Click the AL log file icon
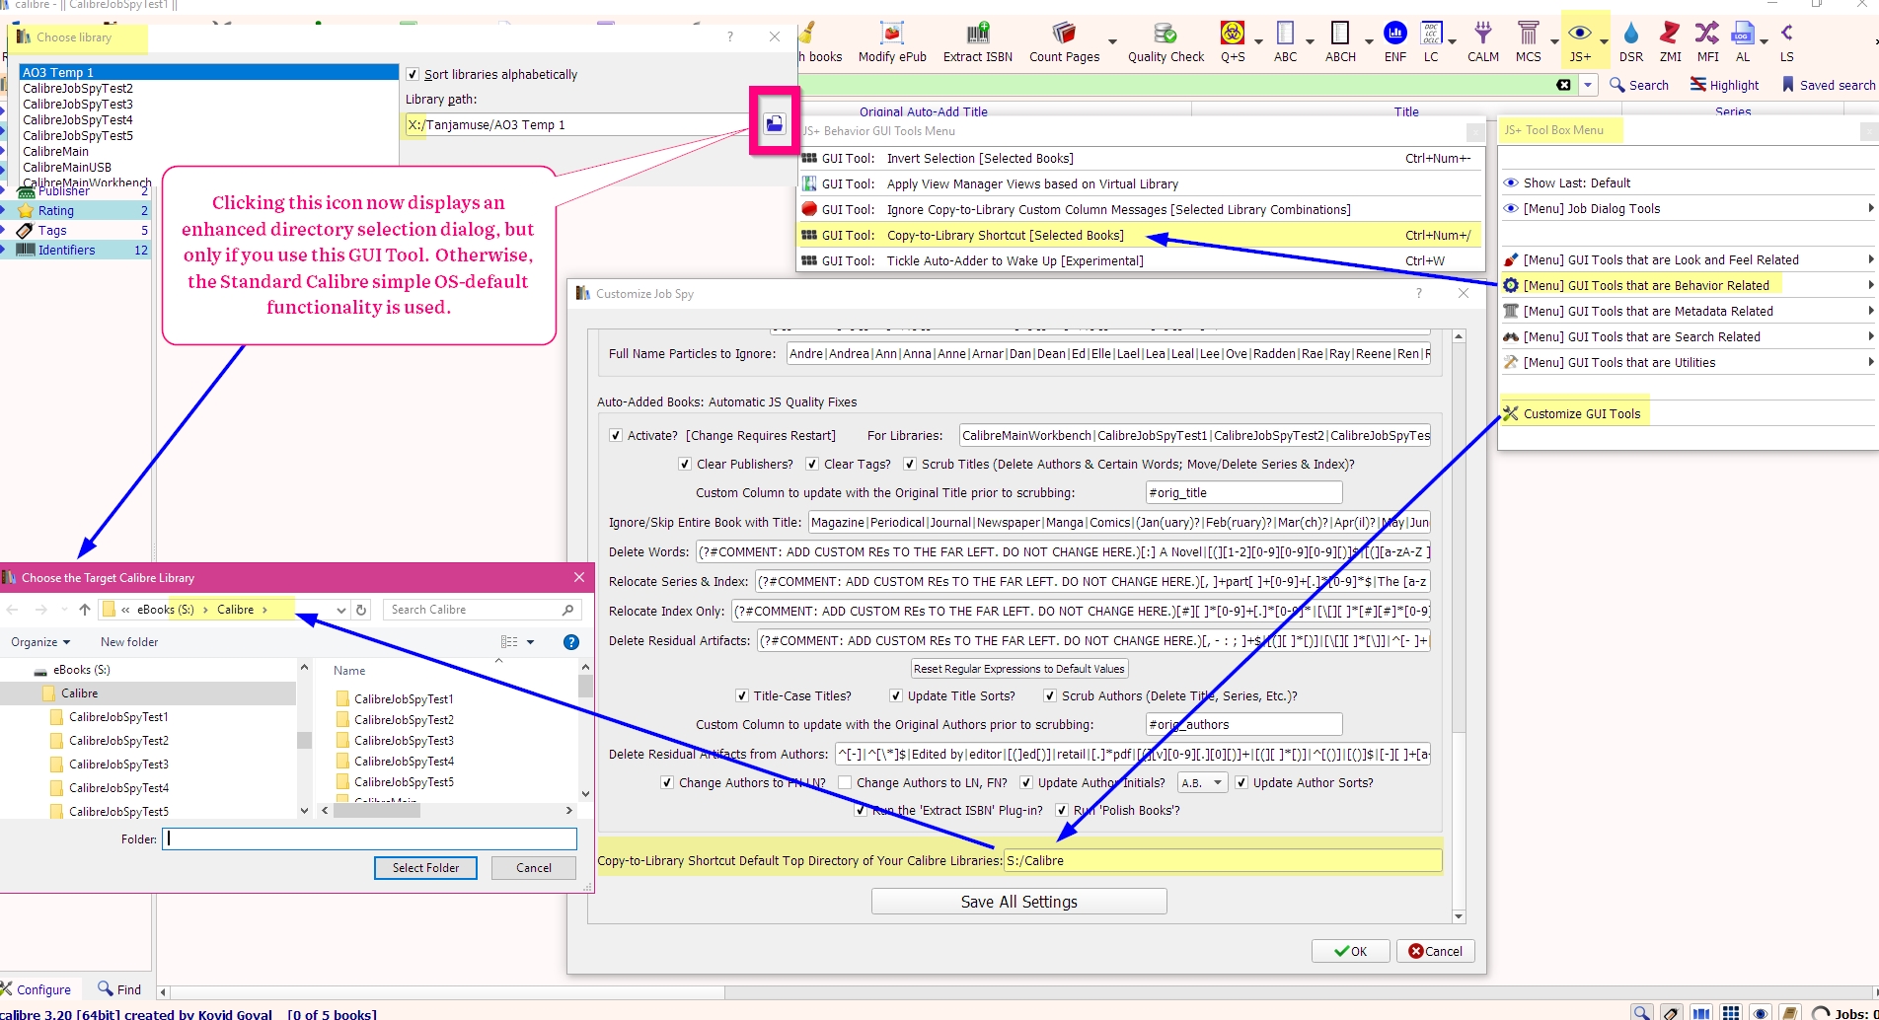Screen dimensions: 1879x1020 point(1743,34)
